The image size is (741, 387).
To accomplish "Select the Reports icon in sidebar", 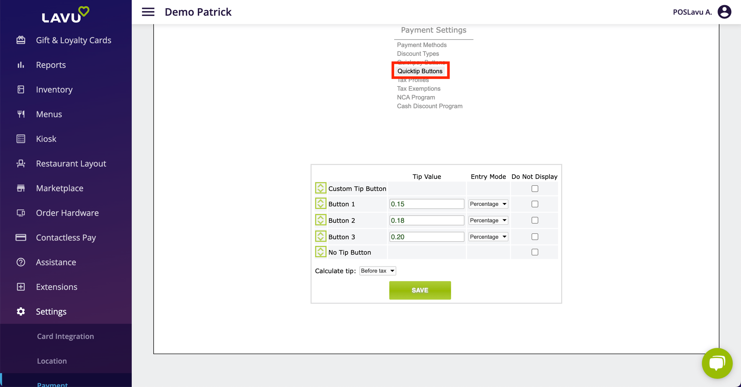I will [21, 65].
